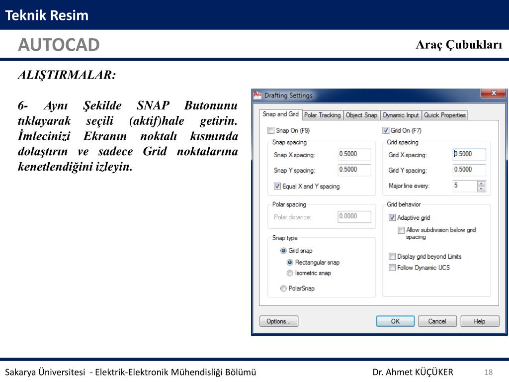Toggle the Grid On (F7) checkbox
The image size is (509, 382).
pos(386,130)
